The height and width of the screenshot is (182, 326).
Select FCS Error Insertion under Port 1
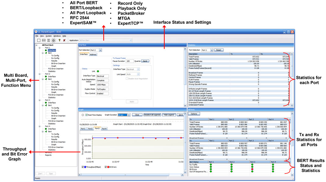tap(56, 69)
